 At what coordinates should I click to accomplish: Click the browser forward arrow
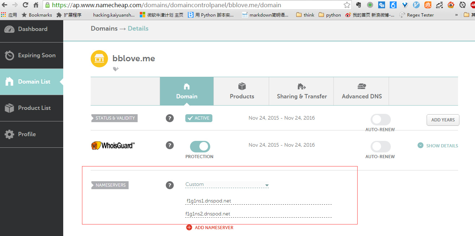(15, 5)
